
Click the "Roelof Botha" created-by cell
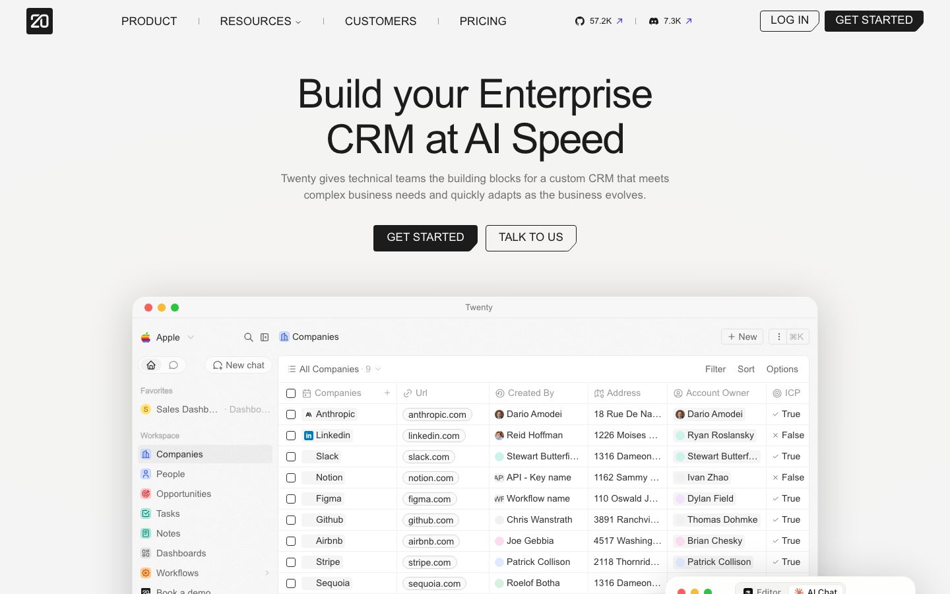pos(538,583)
